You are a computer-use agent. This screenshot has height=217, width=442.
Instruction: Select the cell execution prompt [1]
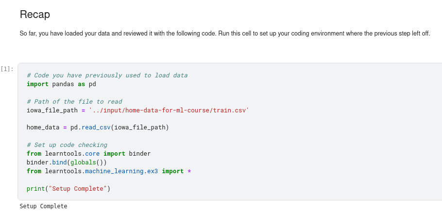click(x=7, y=69)
